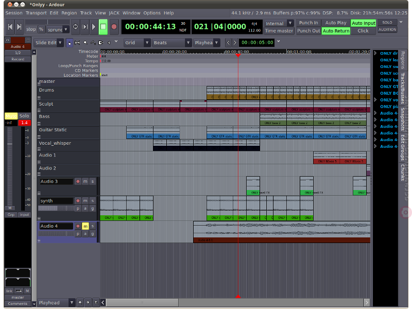Record-arm the synth track
The image size is (412, 309).
click(x=78, y=201)
